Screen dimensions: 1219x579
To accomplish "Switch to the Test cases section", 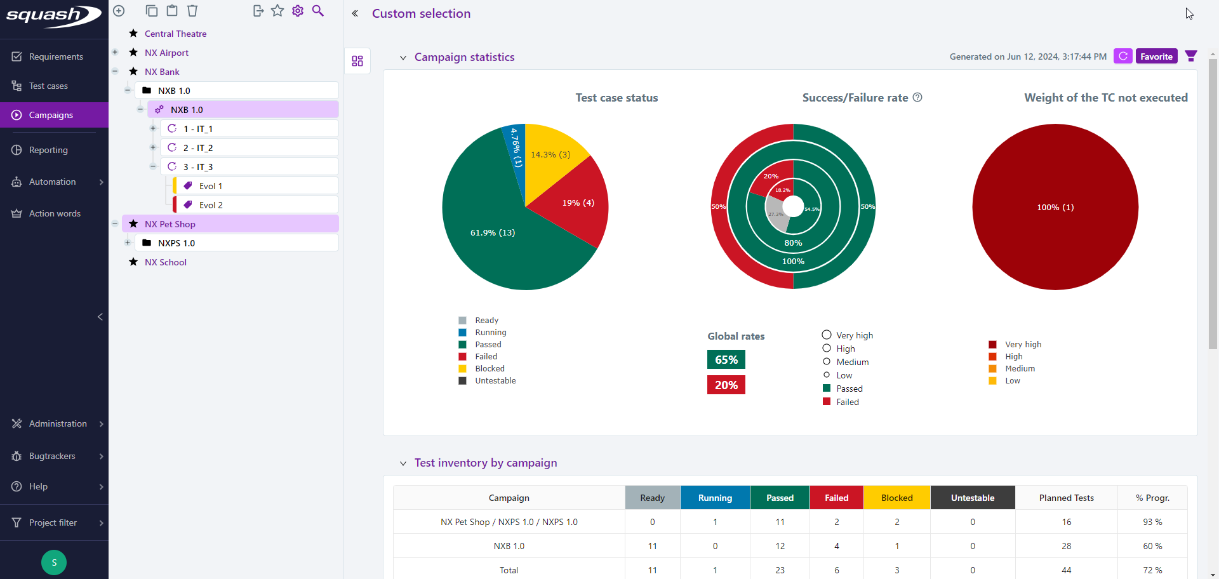I will point(48,86).
